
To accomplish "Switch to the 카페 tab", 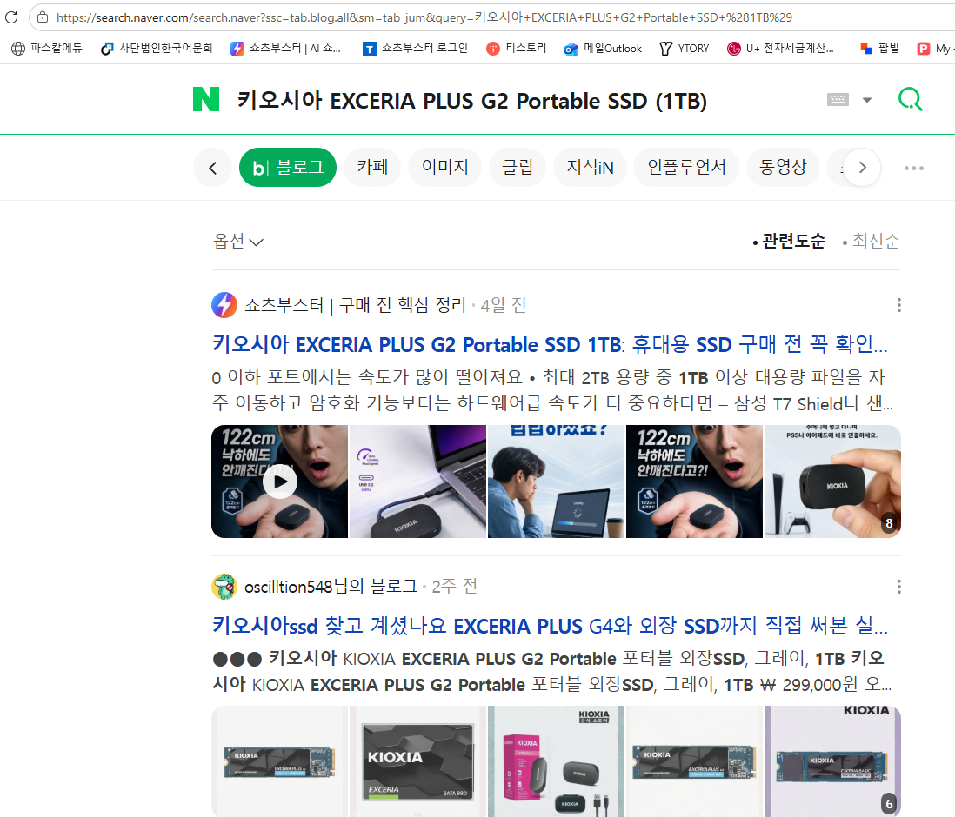I will [372, 168].
